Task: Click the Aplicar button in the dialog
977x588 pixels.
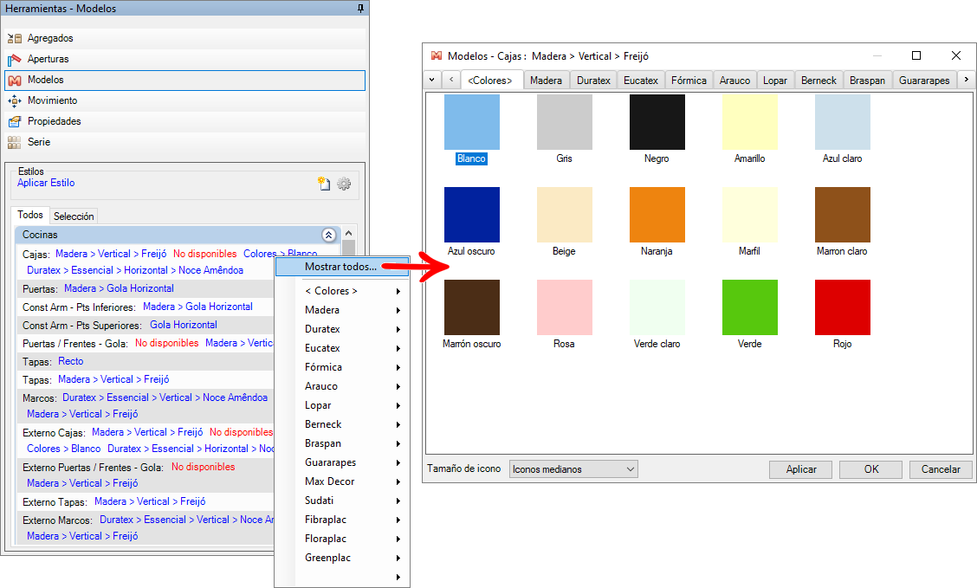Action: (x=801, y=469)
